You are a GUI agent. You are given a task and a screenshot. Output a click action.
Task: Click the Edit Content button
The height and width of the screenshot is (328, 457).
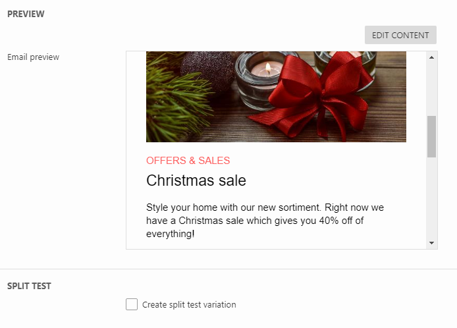[400, 35]
